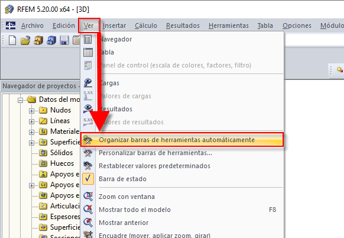This screenshot has width=344, height=238.
Task: Open the Resultados menu in menu bar
Action: click(x=183, y=25)
